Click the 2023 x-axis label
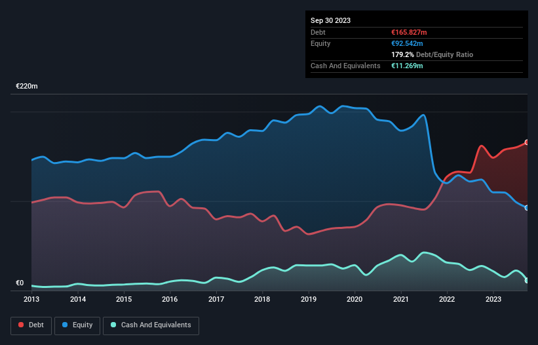Screen dimensions: 538x345 pyautogui.click(x=493, y=299)
